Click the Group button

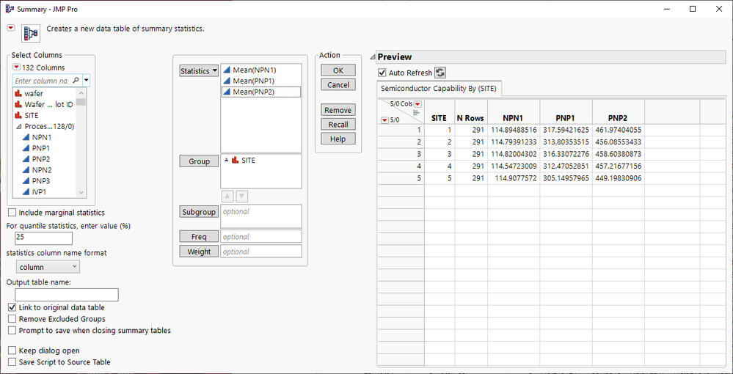[199, 161]
